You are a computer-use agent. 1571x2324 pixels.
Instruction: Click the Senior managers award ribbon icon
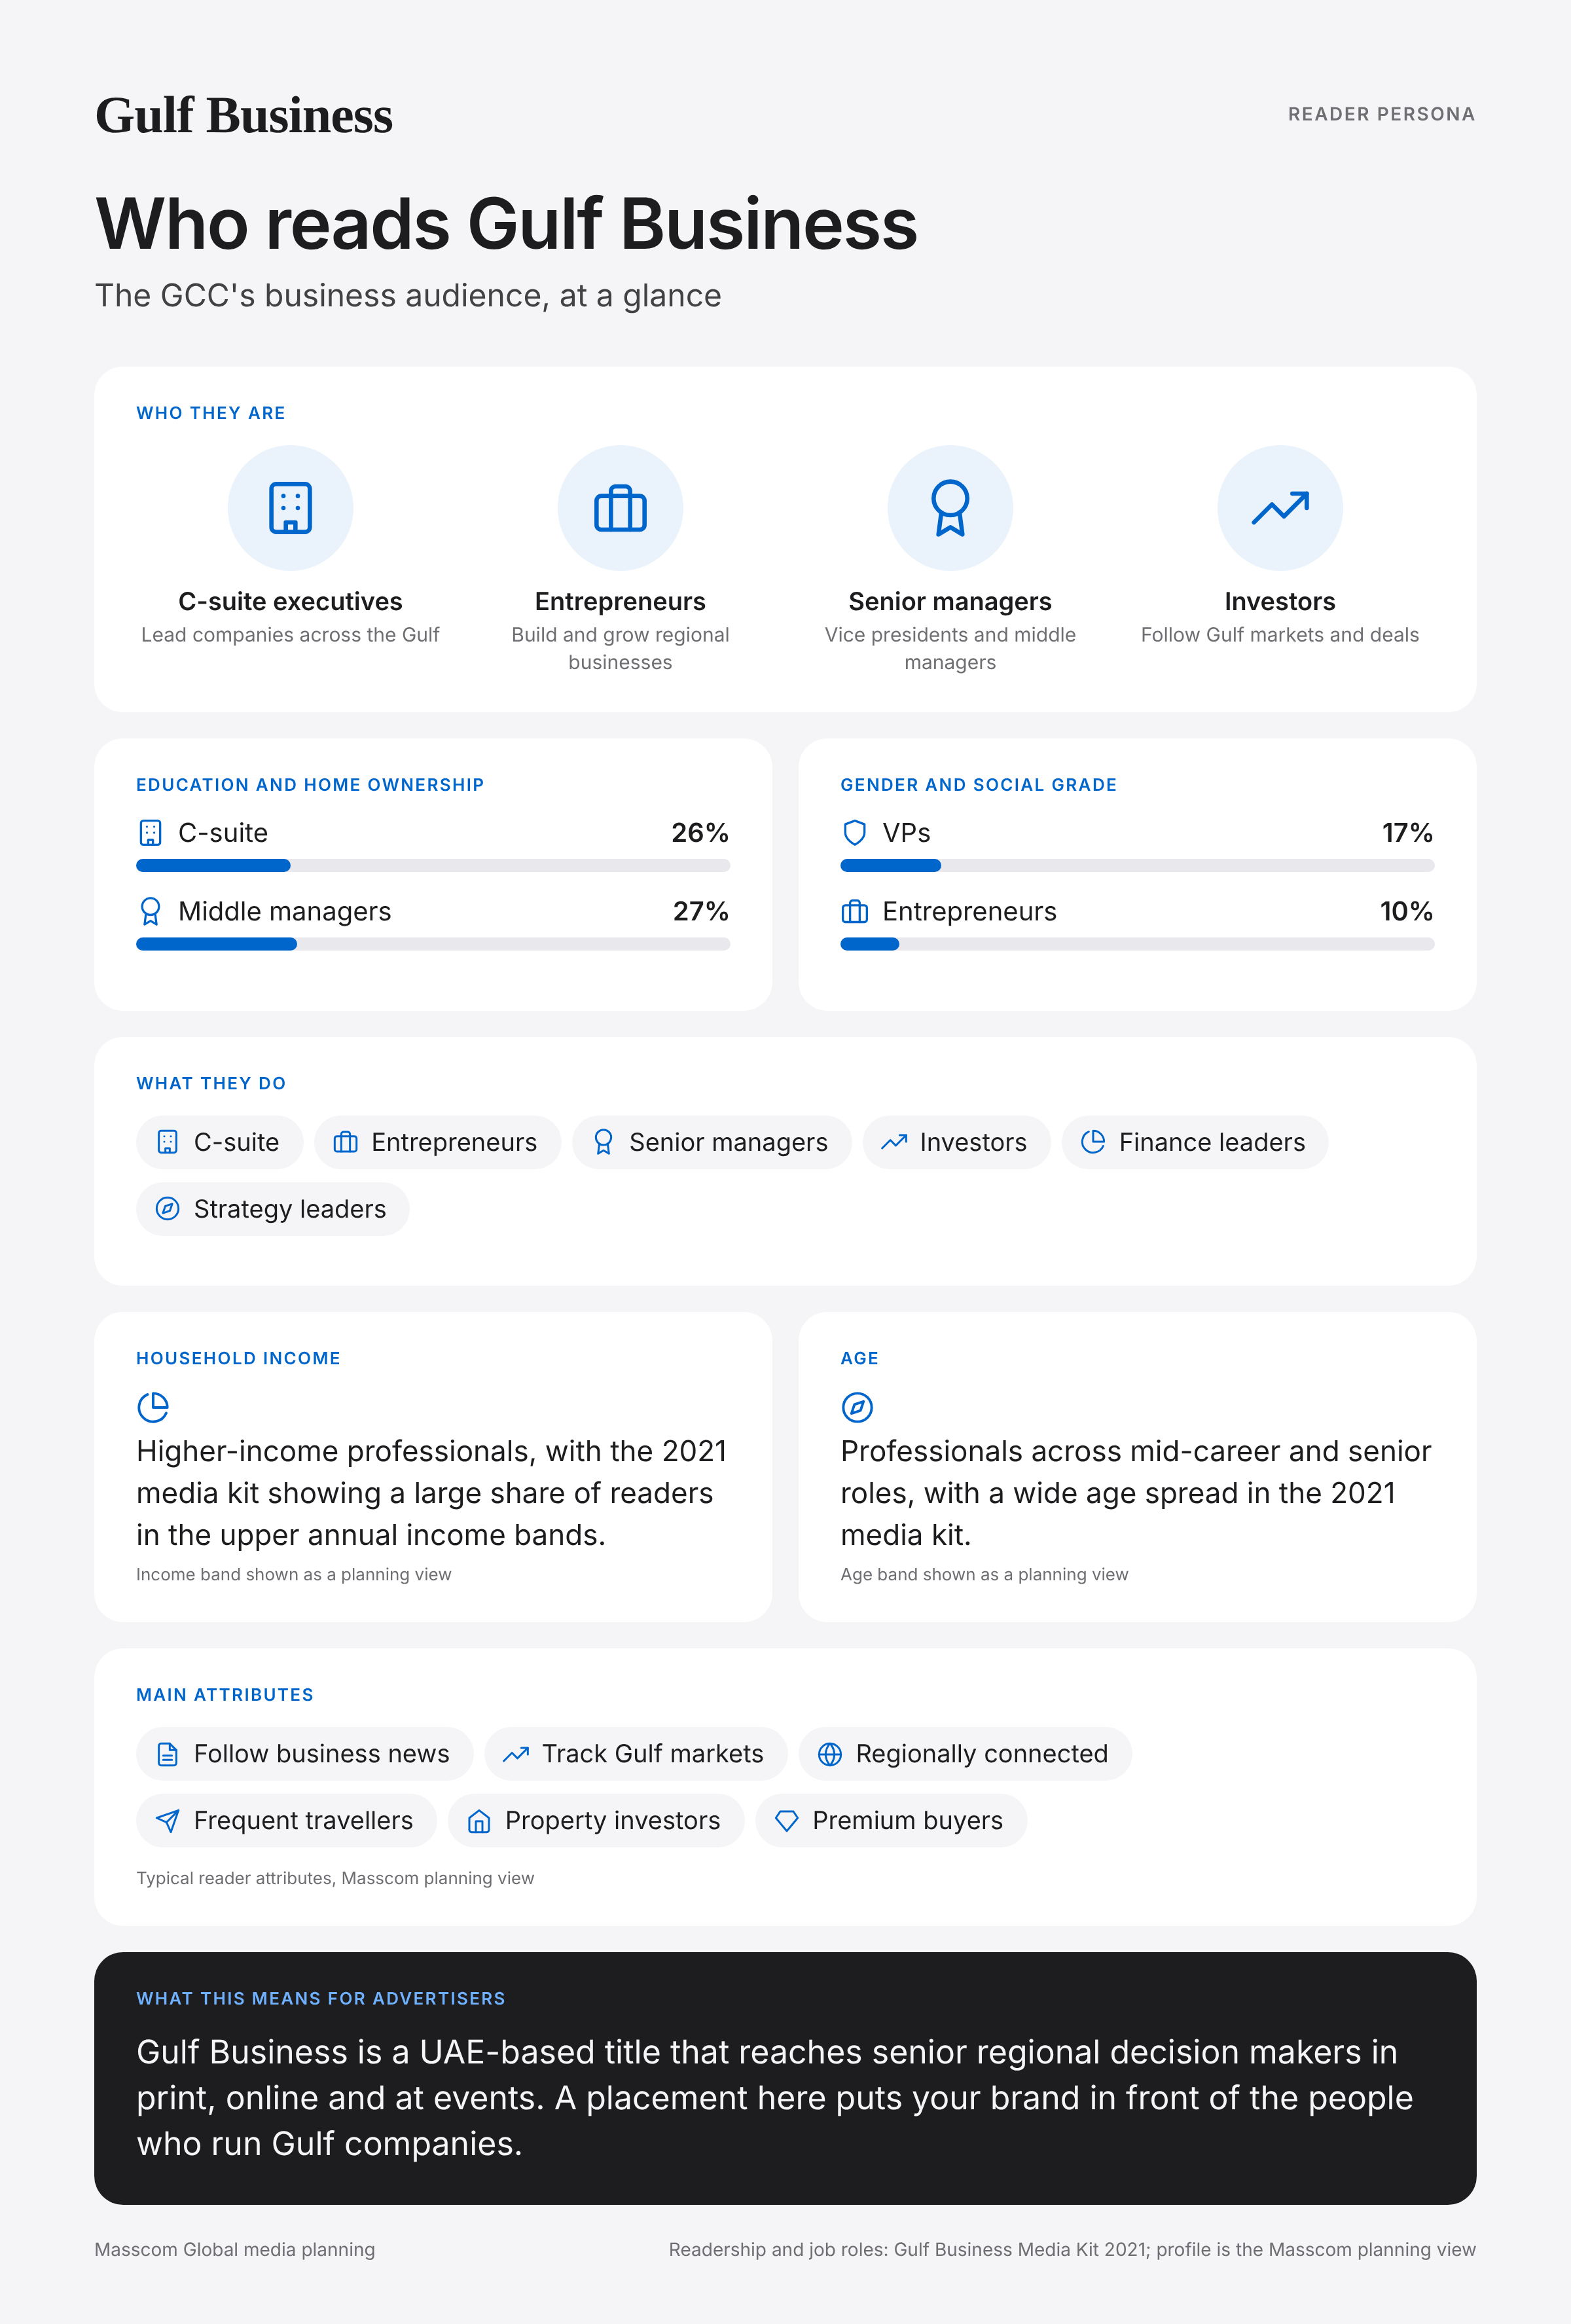tap(950, 508)
